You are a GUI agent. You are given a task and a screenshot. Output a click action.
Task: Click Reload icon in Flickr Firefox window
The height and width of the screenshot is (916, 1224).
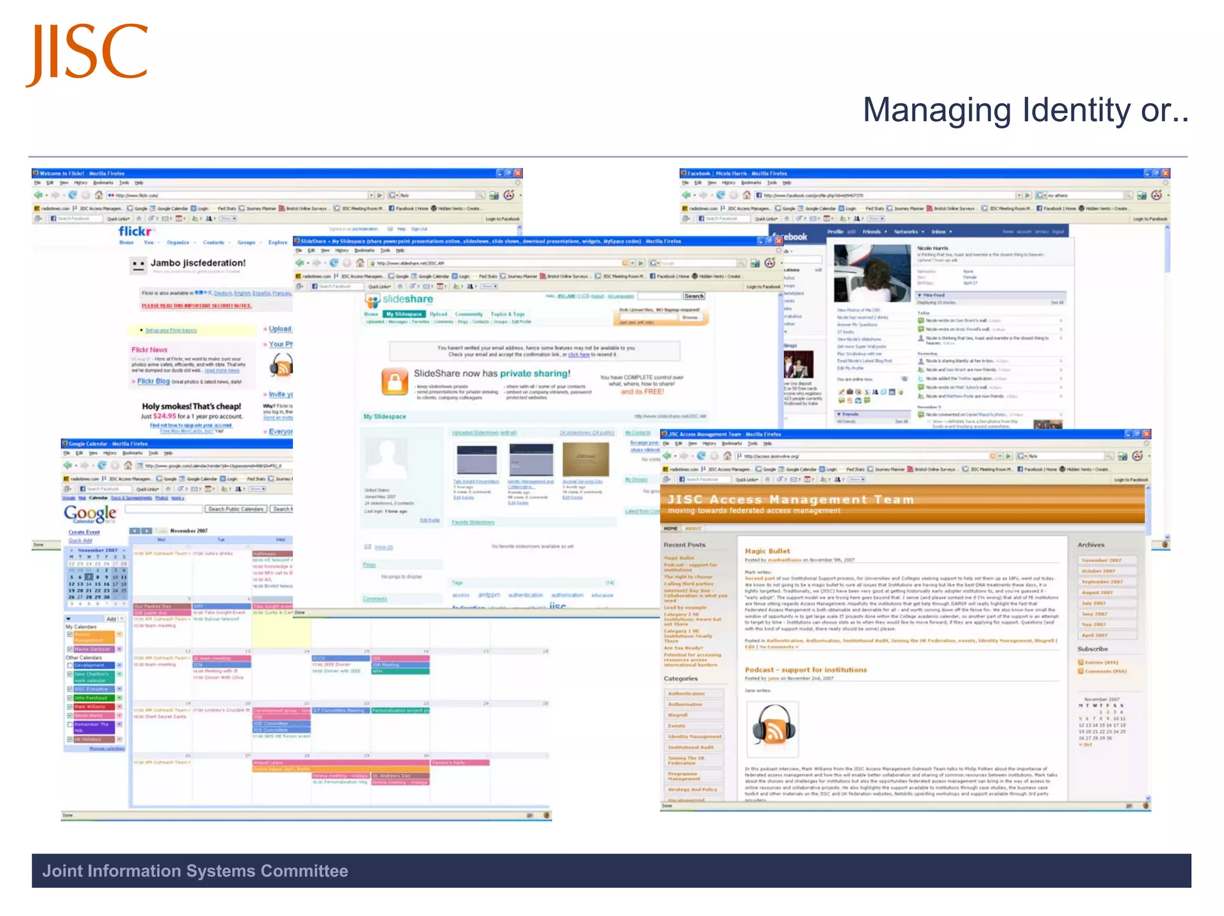(72, 195)
